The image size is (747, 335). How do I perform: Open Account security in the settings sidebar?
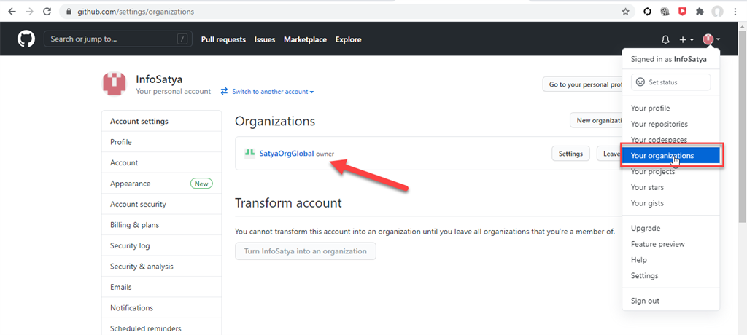coord(138,205)
